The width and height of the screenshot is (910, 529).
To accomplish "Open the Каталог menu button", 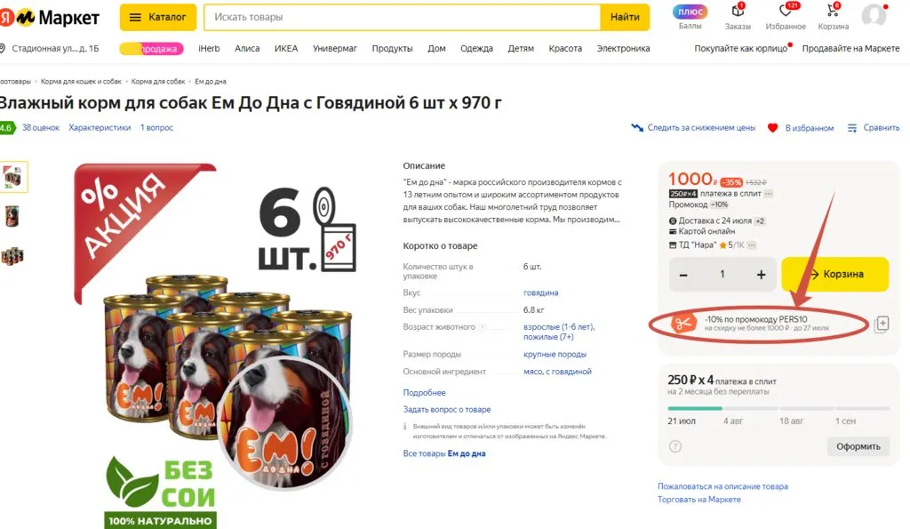I will [158, 18].
